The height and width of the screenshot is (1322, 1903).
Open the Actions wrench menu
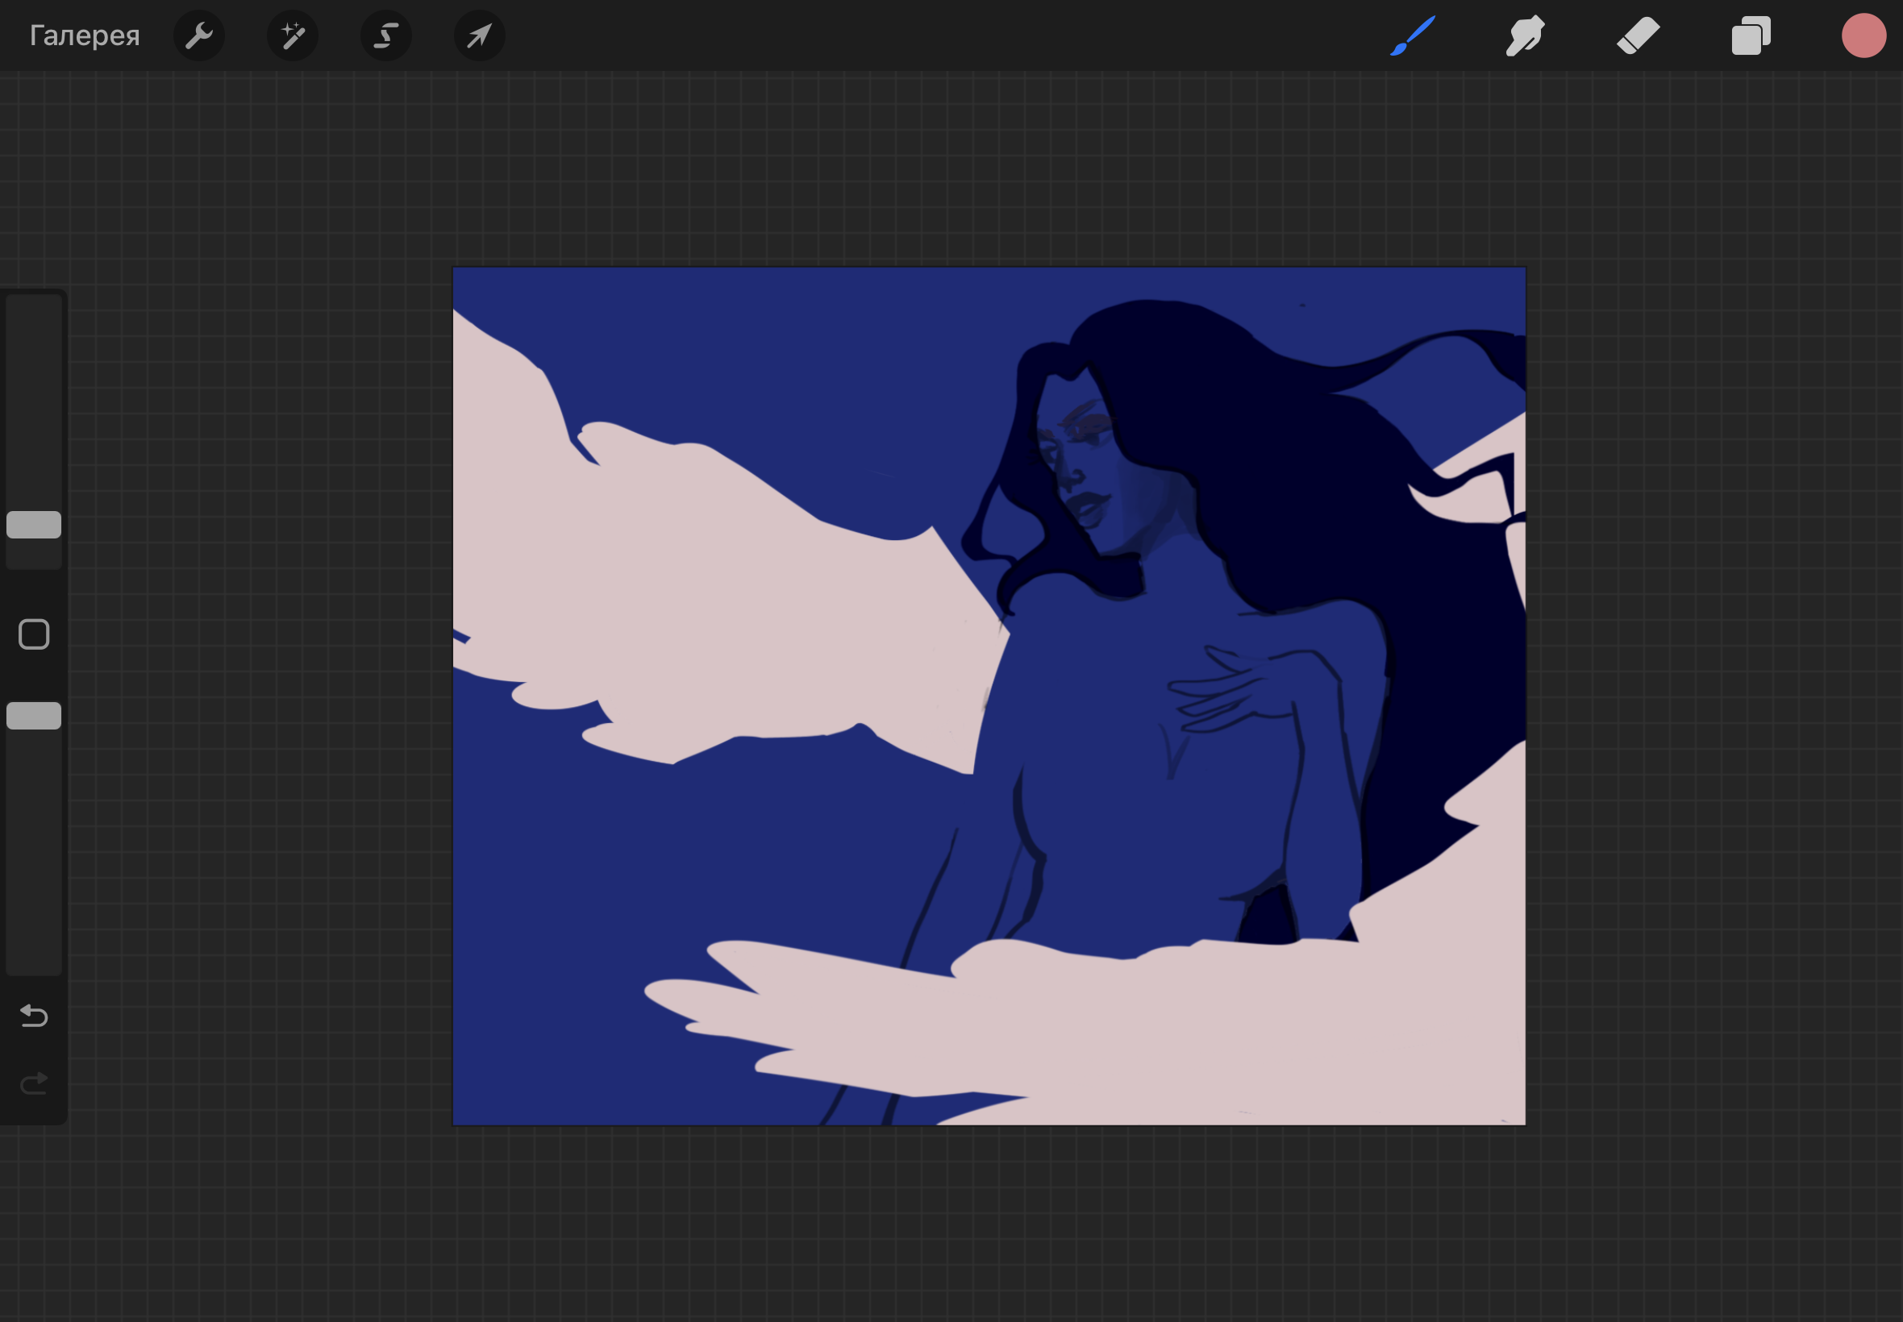(199, 35)
